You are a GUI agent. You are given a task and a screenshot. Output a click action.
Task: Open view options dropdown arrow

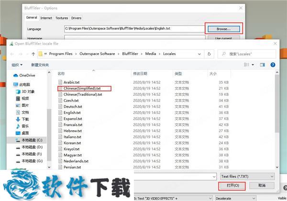coord(253,65)
